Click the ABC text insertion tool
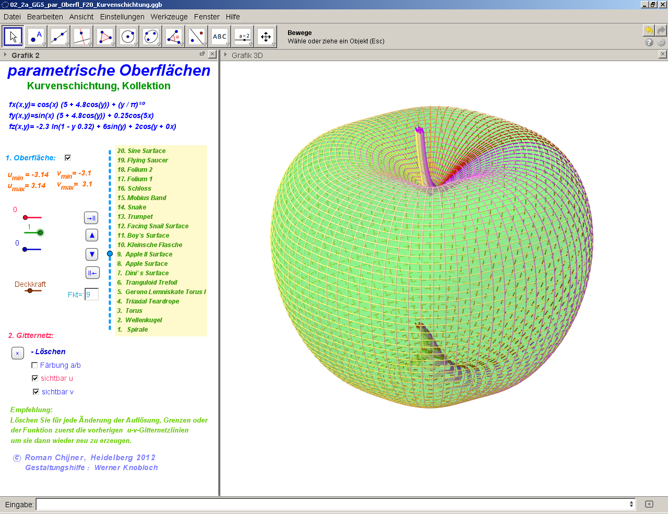 220,37
